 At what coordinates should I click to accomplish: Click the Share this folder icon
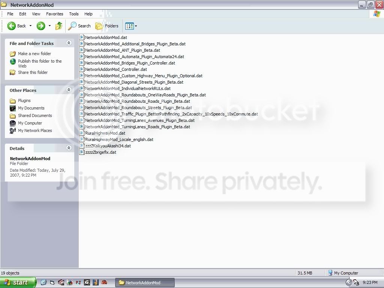[13, 72]
